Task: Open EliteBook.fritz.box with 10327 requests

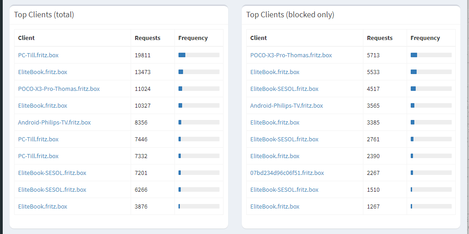Action: pyautogui.click(x=42, y=105)
